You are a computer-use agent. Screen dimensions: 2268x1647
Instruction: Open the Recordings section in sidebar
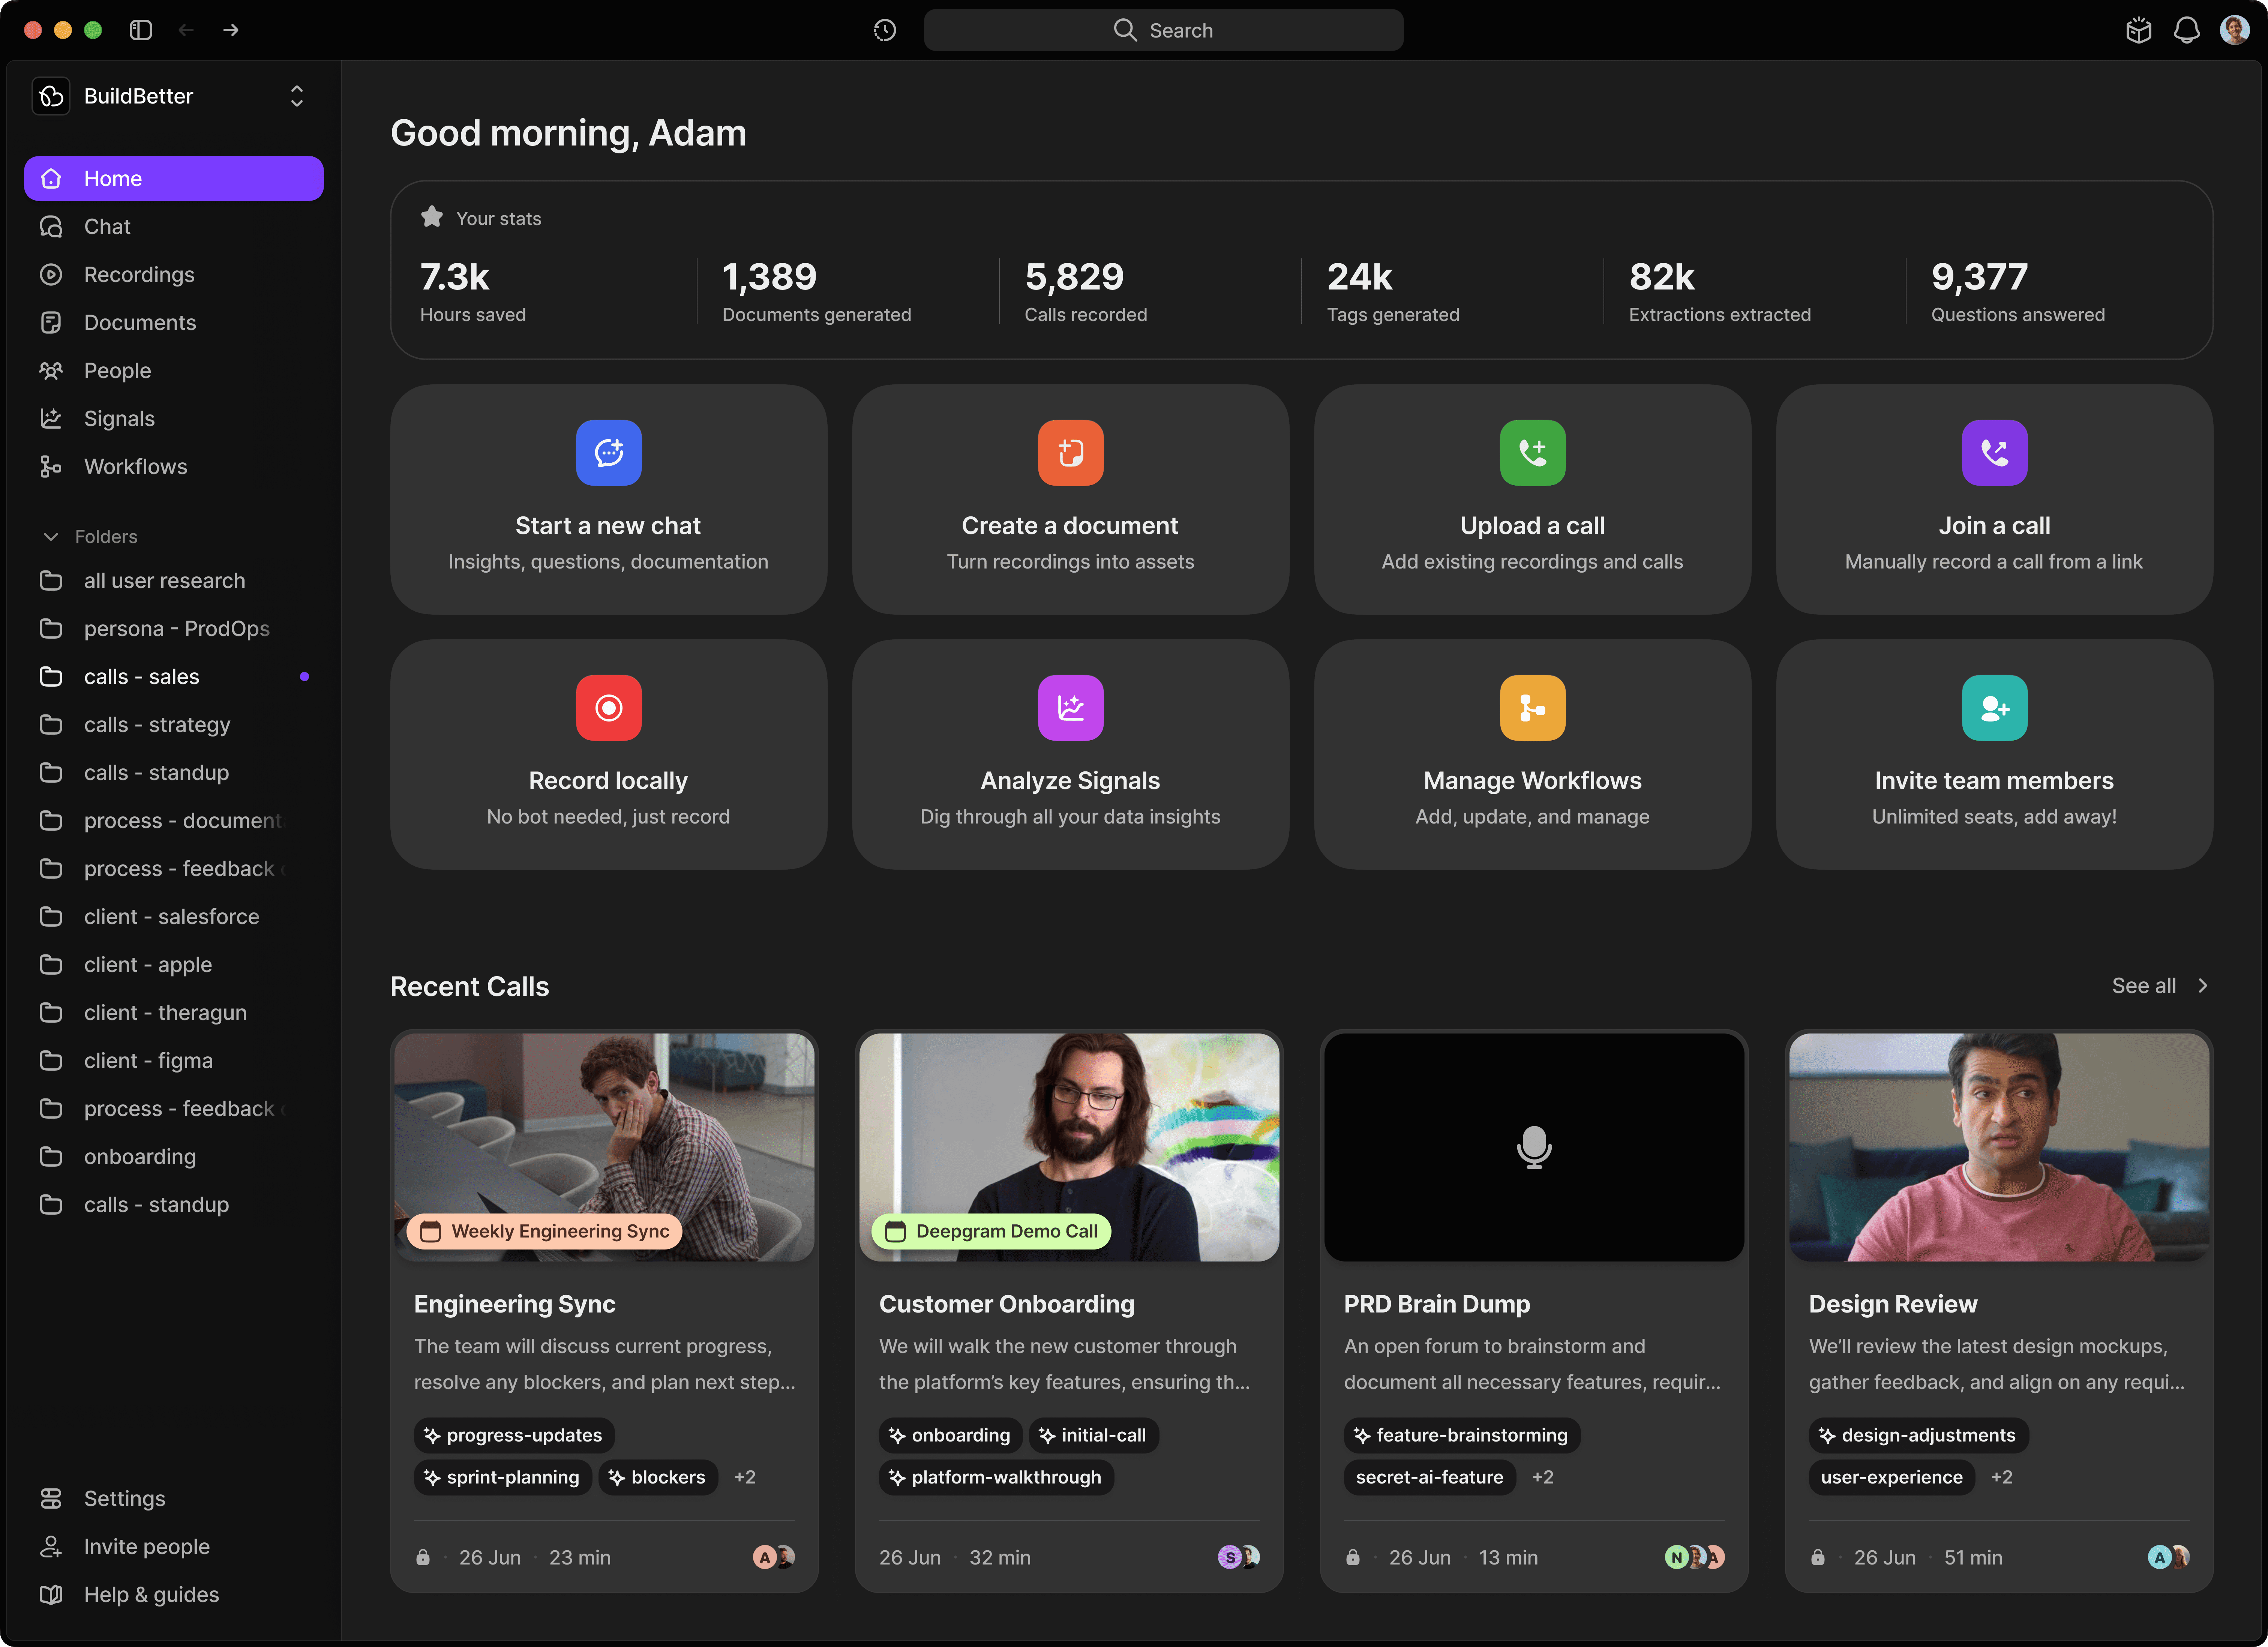[139, 274]
